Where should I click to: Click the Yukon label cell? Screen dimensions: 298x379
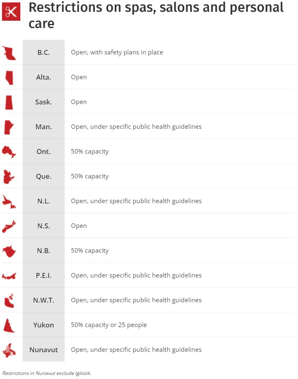(x=44, y=325)
